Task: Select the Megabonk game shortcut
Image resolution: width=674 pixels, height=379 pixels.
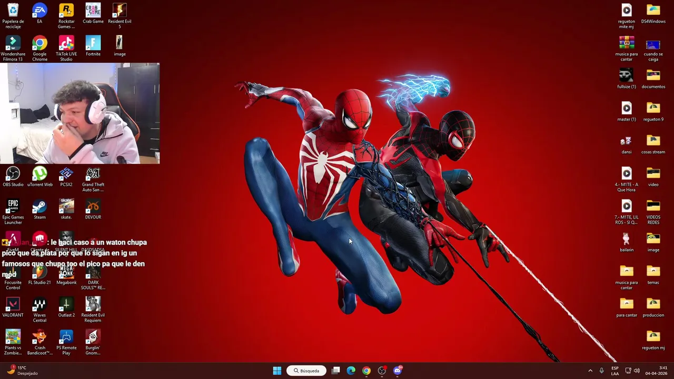Action: (66, 275)
